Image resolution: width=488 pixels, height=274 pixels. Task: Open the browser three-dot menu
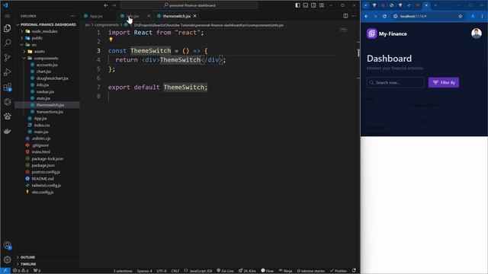click(482, 16)
